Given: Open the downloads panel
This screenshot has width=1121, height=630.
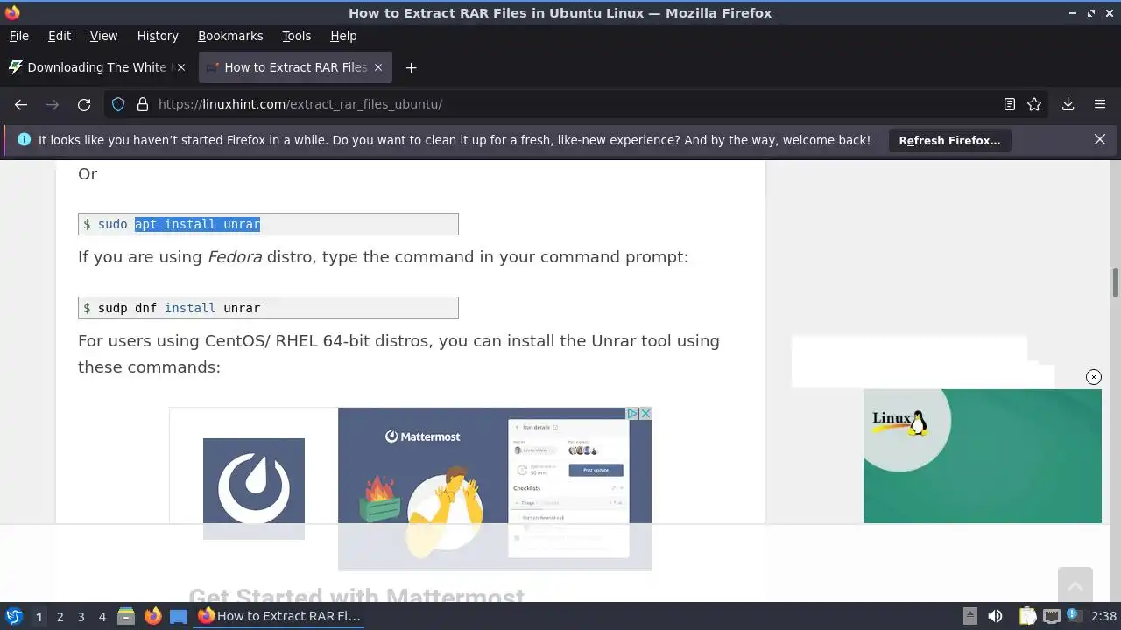Looking at the screenshot, I should pyautogui.click(x=1068, y=104).
